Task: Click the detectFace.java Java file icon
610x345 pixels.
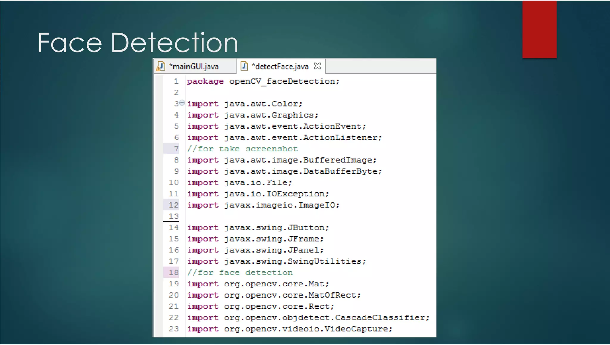Action: [x=244, y=66]
